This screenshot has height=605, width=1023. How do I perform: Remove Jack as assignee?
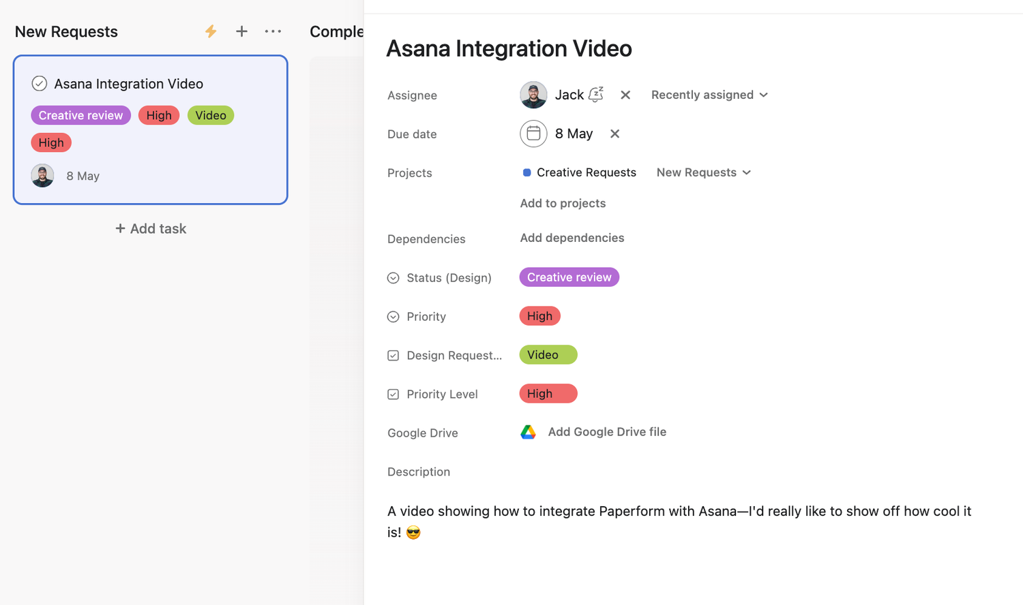click(x=625, y=95)
